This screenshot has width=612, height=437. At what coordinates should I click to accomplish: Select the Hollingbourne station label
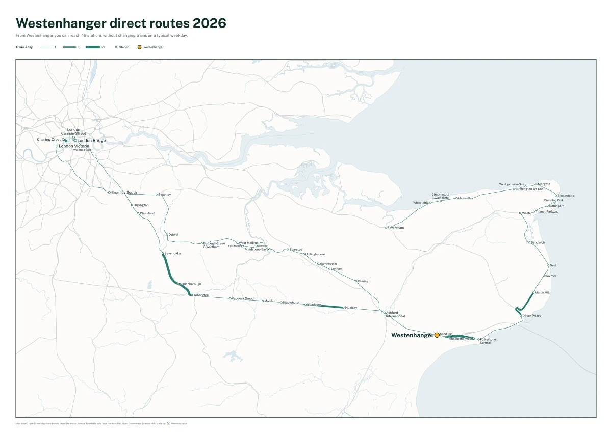coord(315,254)
